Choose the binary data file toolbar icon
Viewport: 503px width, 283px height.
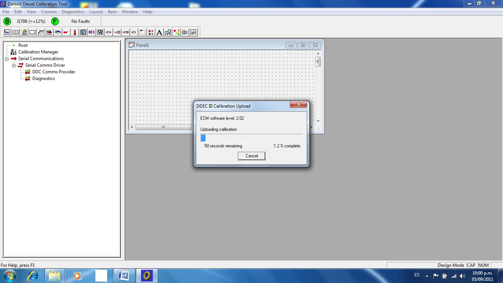pos(24,32)
